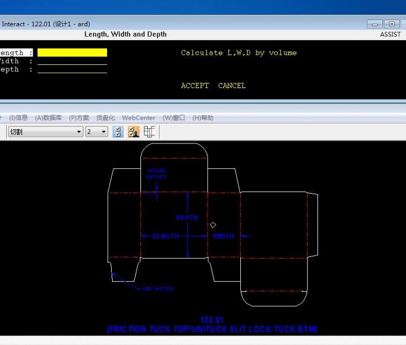
Task: Open the 货盘化 menu
Action: (105, 118)
